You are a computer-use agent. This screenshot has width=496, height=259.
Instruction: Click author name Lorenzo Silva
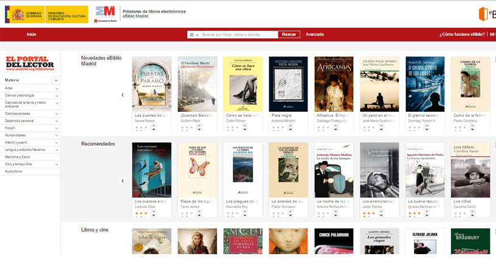[145, 207]
